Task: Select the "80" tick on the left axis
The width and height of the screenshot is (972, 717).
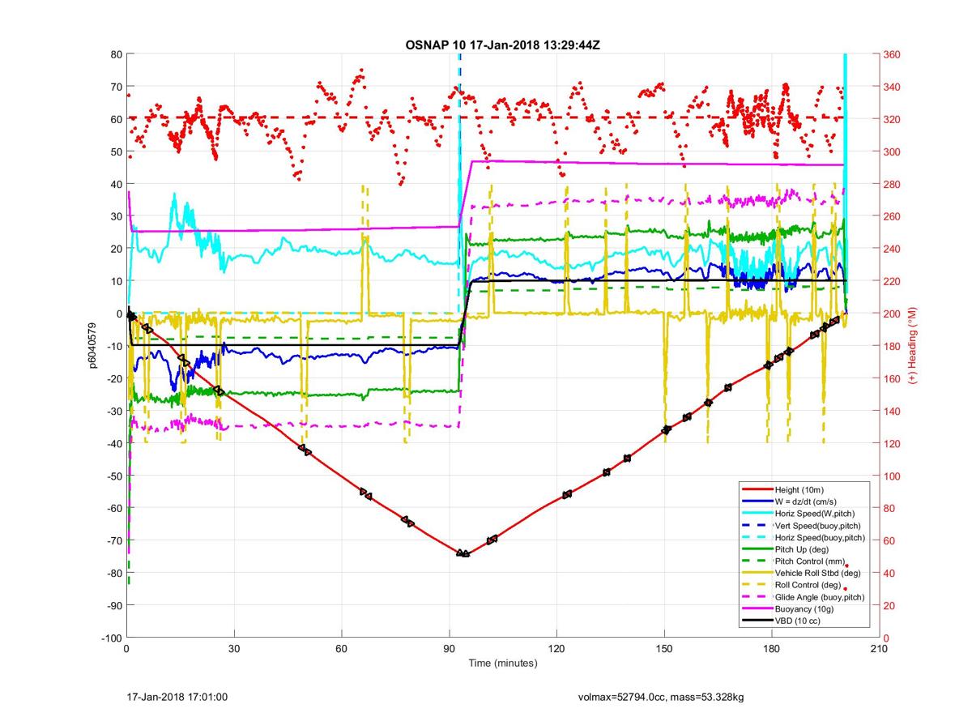Action: 116,54
